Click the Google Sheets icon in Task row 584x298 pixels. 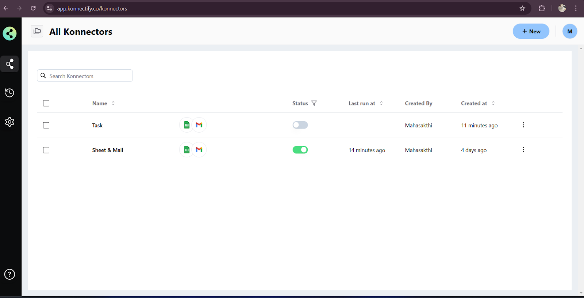pos(187,125)
